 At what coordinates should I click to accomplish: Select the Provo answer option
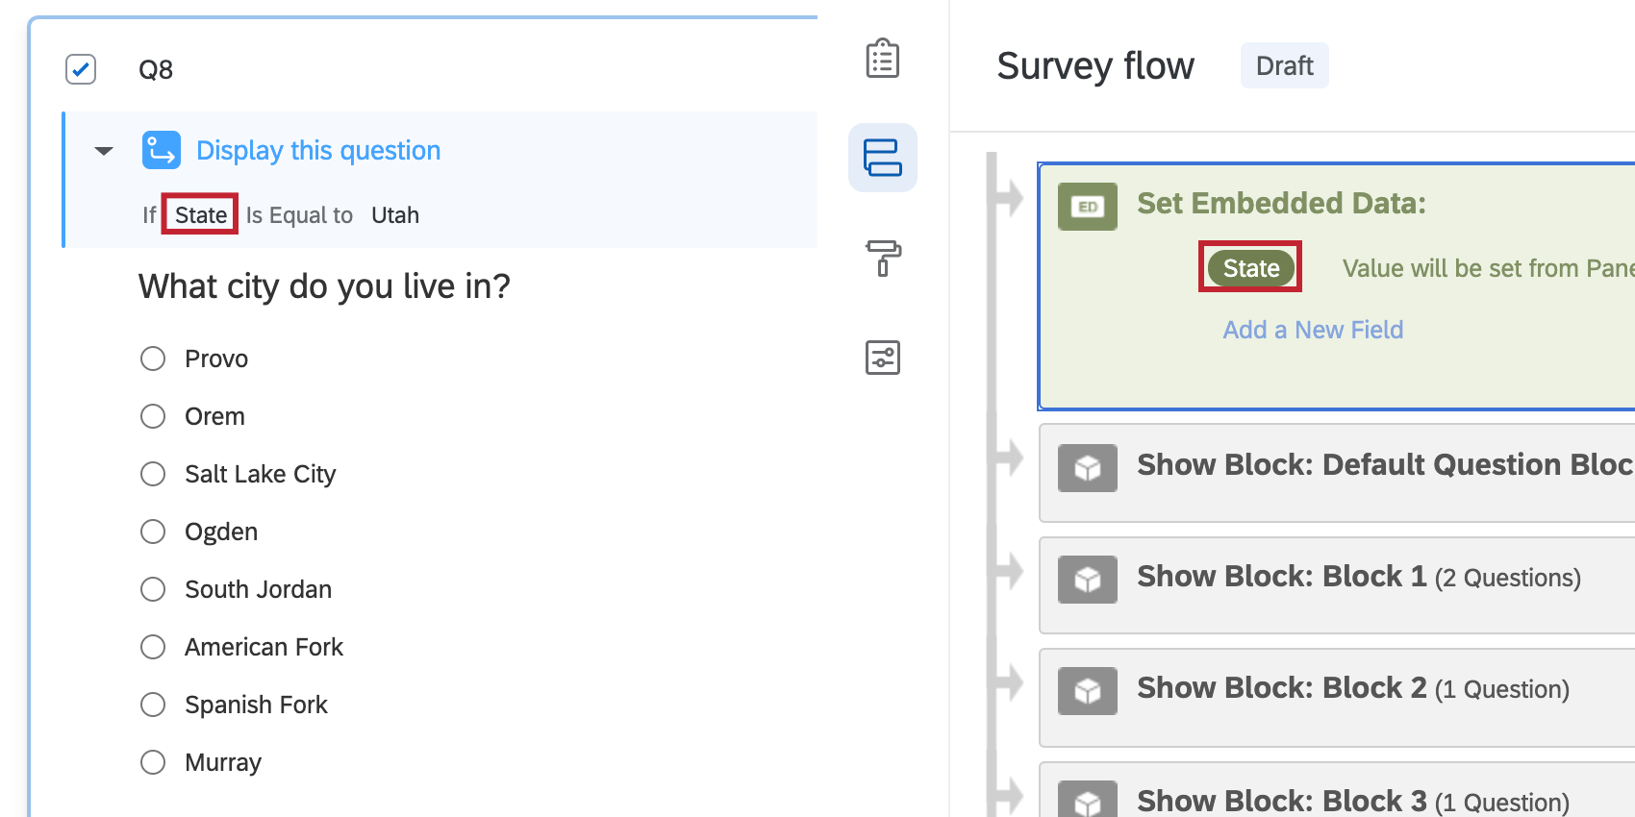[153, 358]
